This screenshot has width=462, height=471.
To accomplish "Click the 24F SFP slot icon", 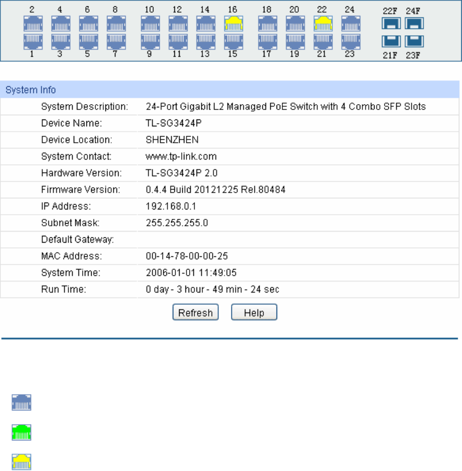I will tap(414, 24).
